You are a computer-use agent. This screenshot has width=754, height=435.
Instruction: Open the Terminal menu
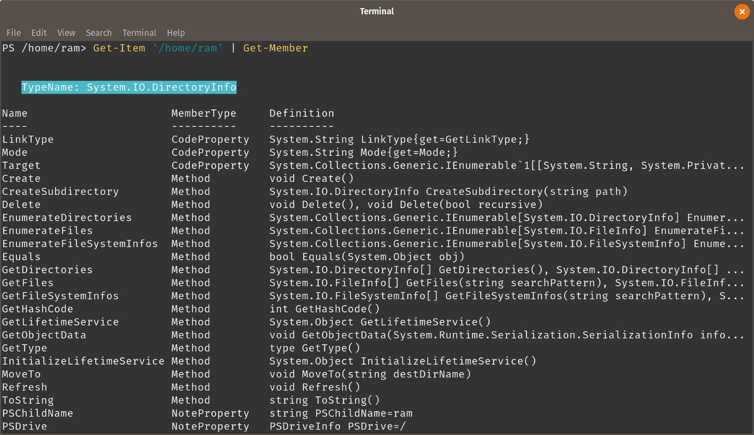pos(139,33)
